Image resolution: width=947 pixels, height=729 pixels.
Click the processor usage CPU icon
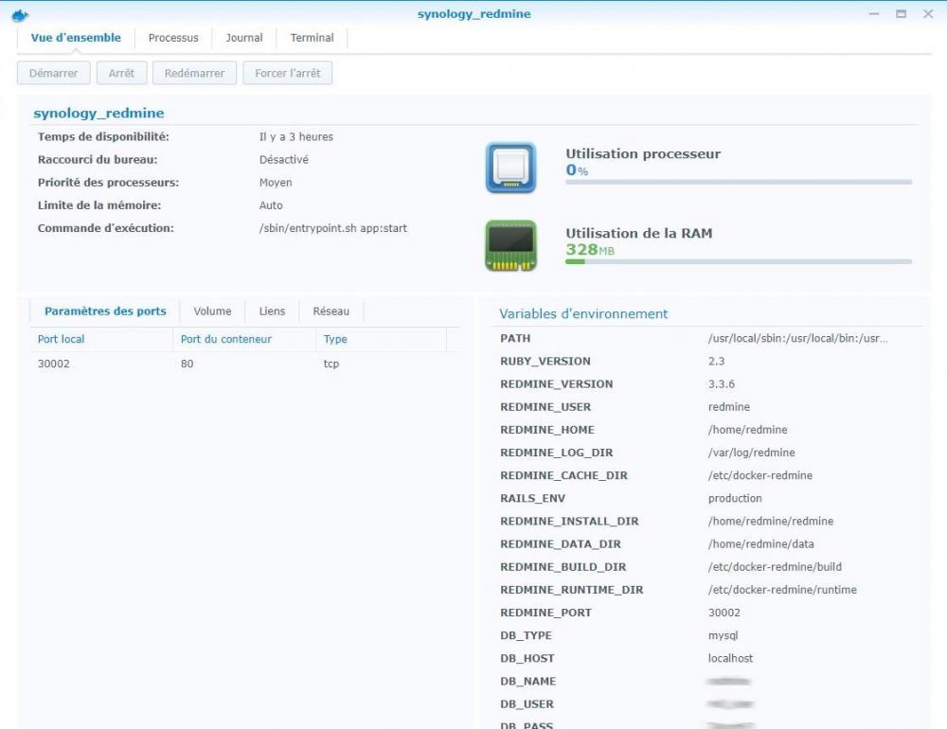click(x=510, y=168)
